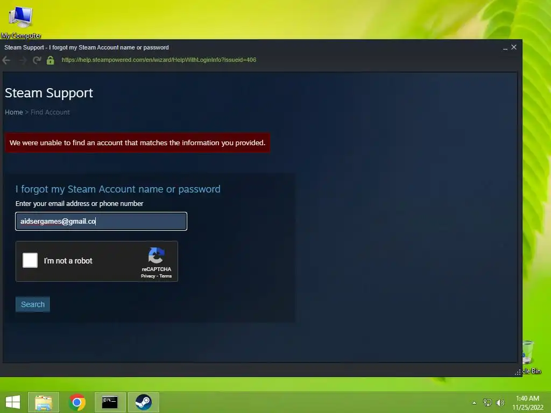Reload the Steam Support page
This screenshot has height=413, width=551.
[x=37, y=60]
